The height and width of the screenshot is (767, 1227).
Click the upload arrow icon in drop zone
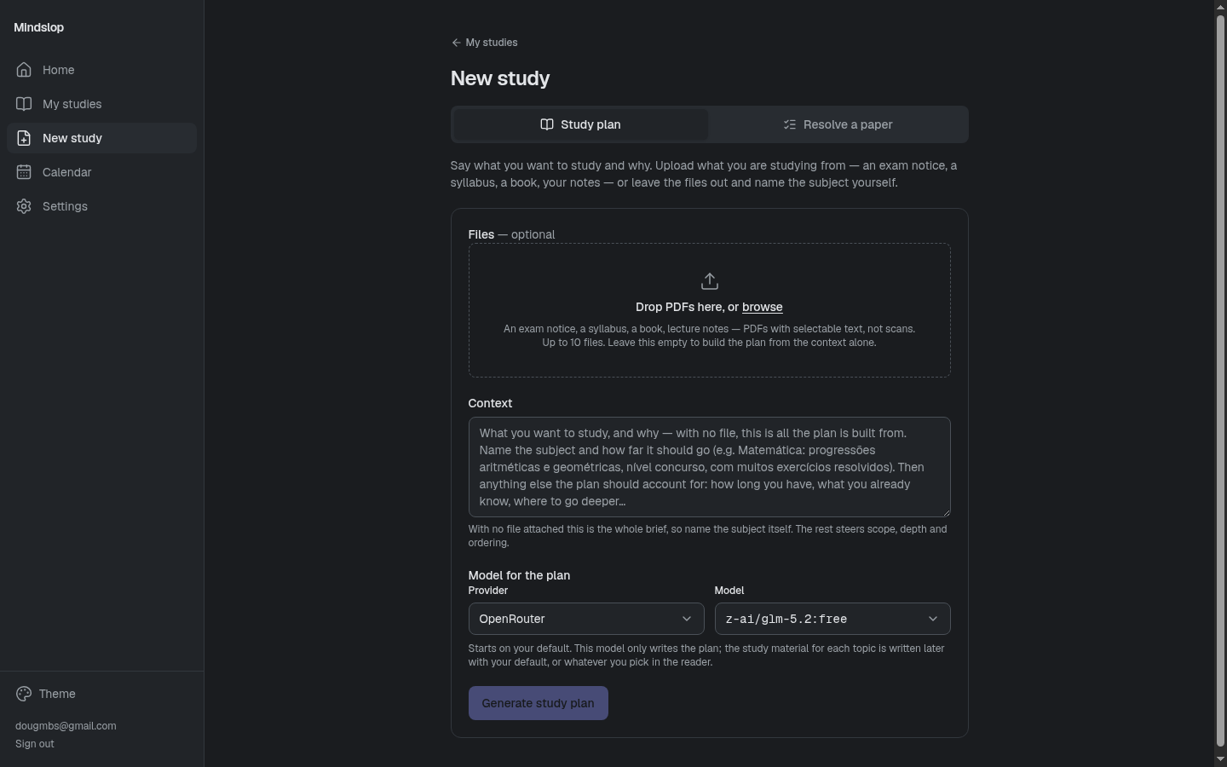pos(710,281)
